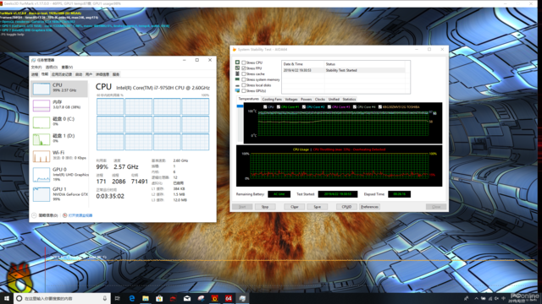Enable Stress cache checkbox
542x304 pixels.
click(x=244, y=74)
